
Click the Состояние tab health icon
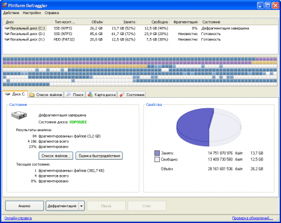[122, 95]
